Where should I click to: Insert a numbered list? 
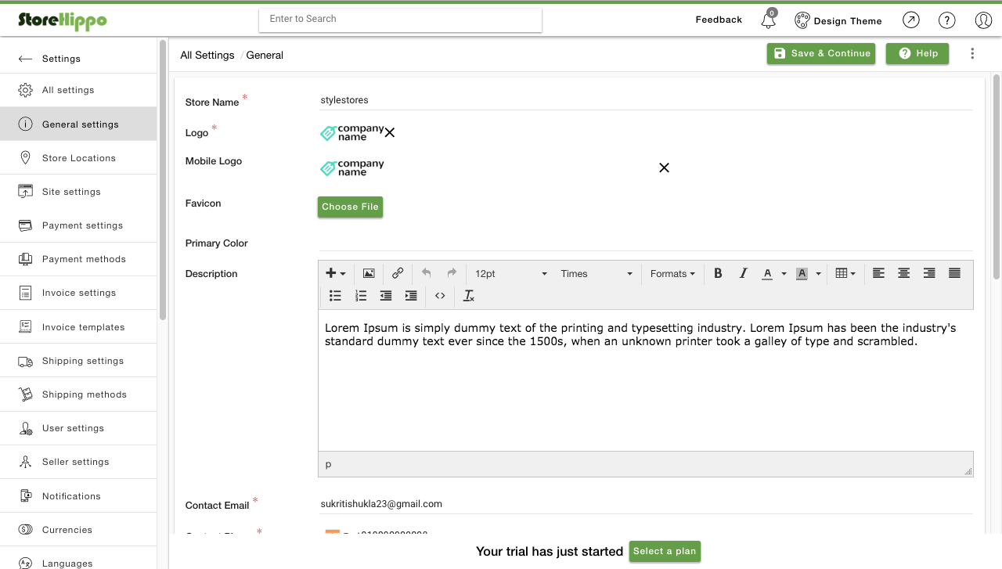click(361, 295)
